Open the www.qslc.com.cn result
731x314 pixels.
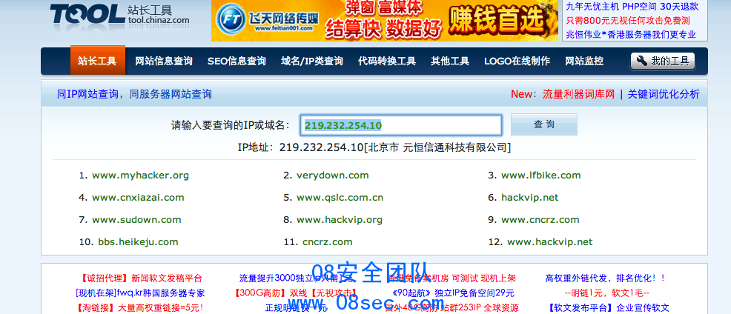coord(340,198)
